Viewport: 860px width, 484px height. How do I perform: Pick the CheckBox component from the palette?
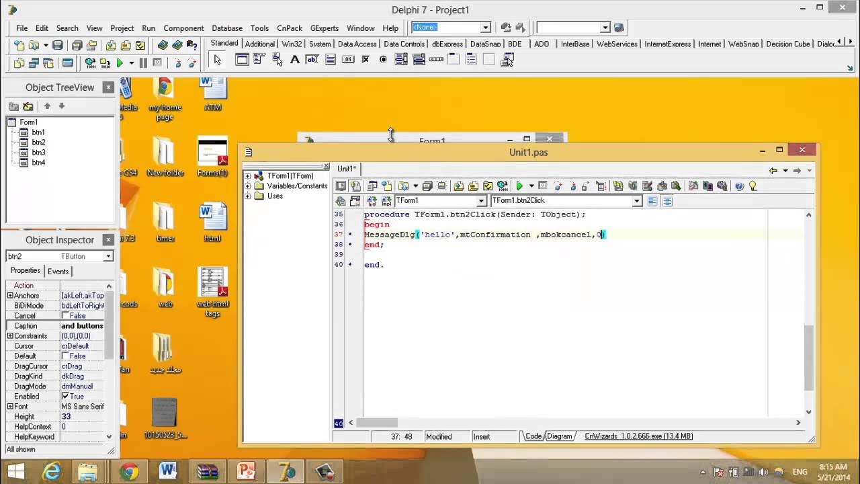pyautogui.click(x=365, y=59)
